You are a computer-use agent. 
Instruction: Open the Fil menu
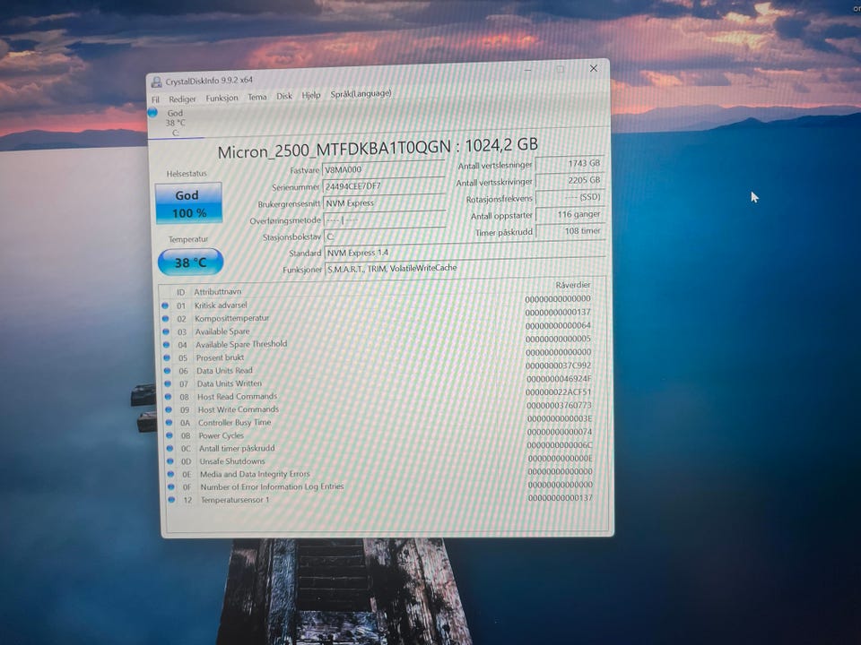[x=155, y=99]
